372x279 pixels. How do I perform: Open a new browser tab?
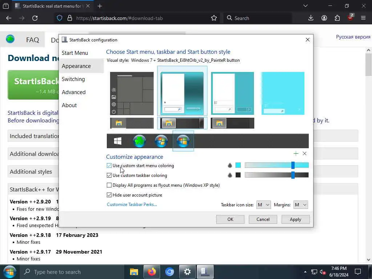coord(100,6)
